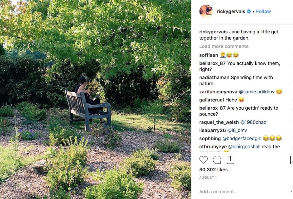
Task: Click the blue verified badge next to rickygervais
Action: pos(248,11)
